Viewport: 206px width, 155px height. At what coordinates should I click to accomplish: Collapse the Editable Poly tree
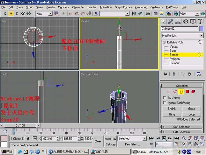164,42
